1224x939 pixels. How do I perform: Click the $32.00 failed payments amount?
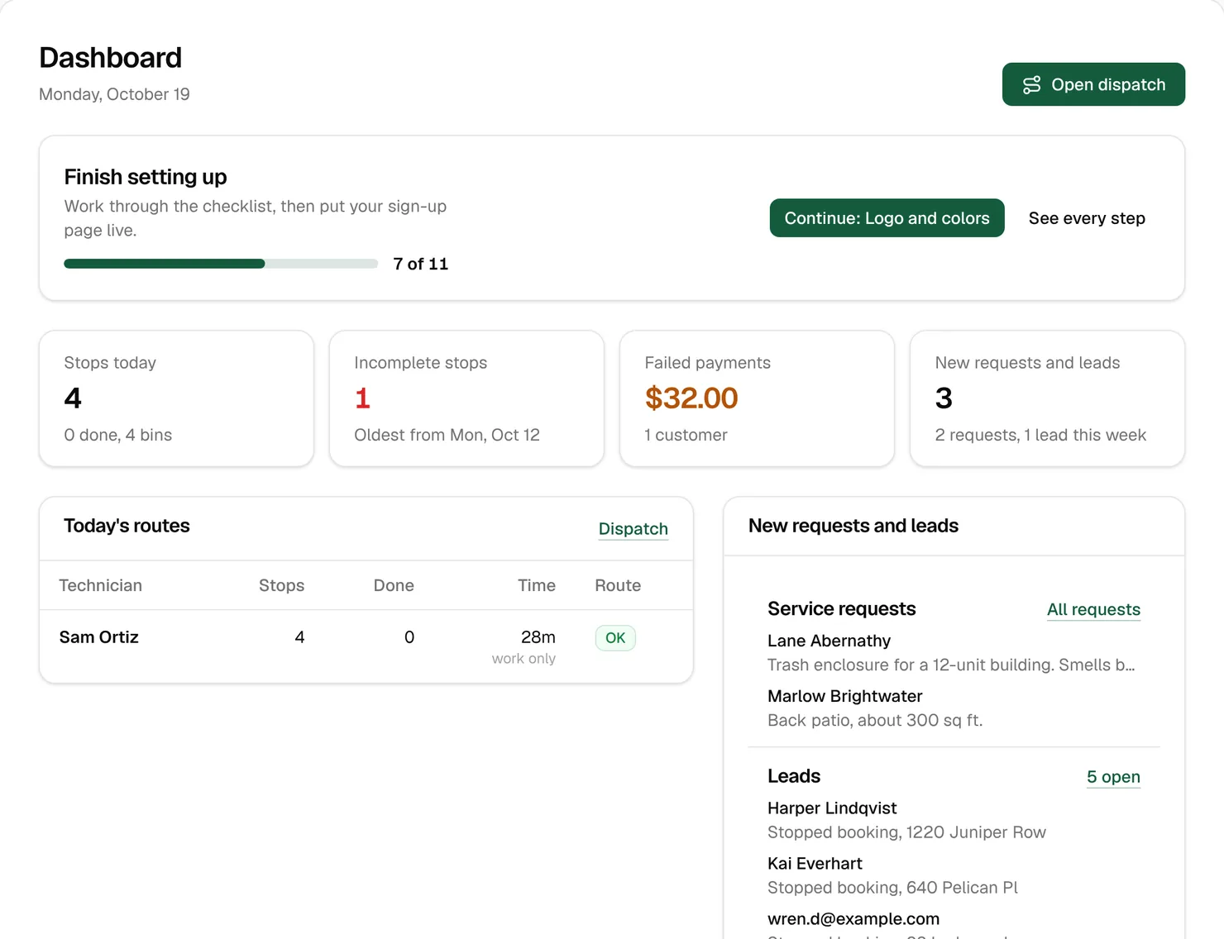(x=691, y=398)
